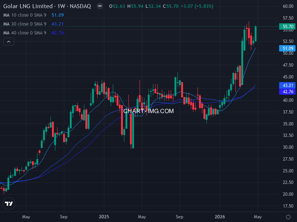Click the symbol status pill next to NASDAQ
This screenshot has width=297, height=222.
coord(100,6)
